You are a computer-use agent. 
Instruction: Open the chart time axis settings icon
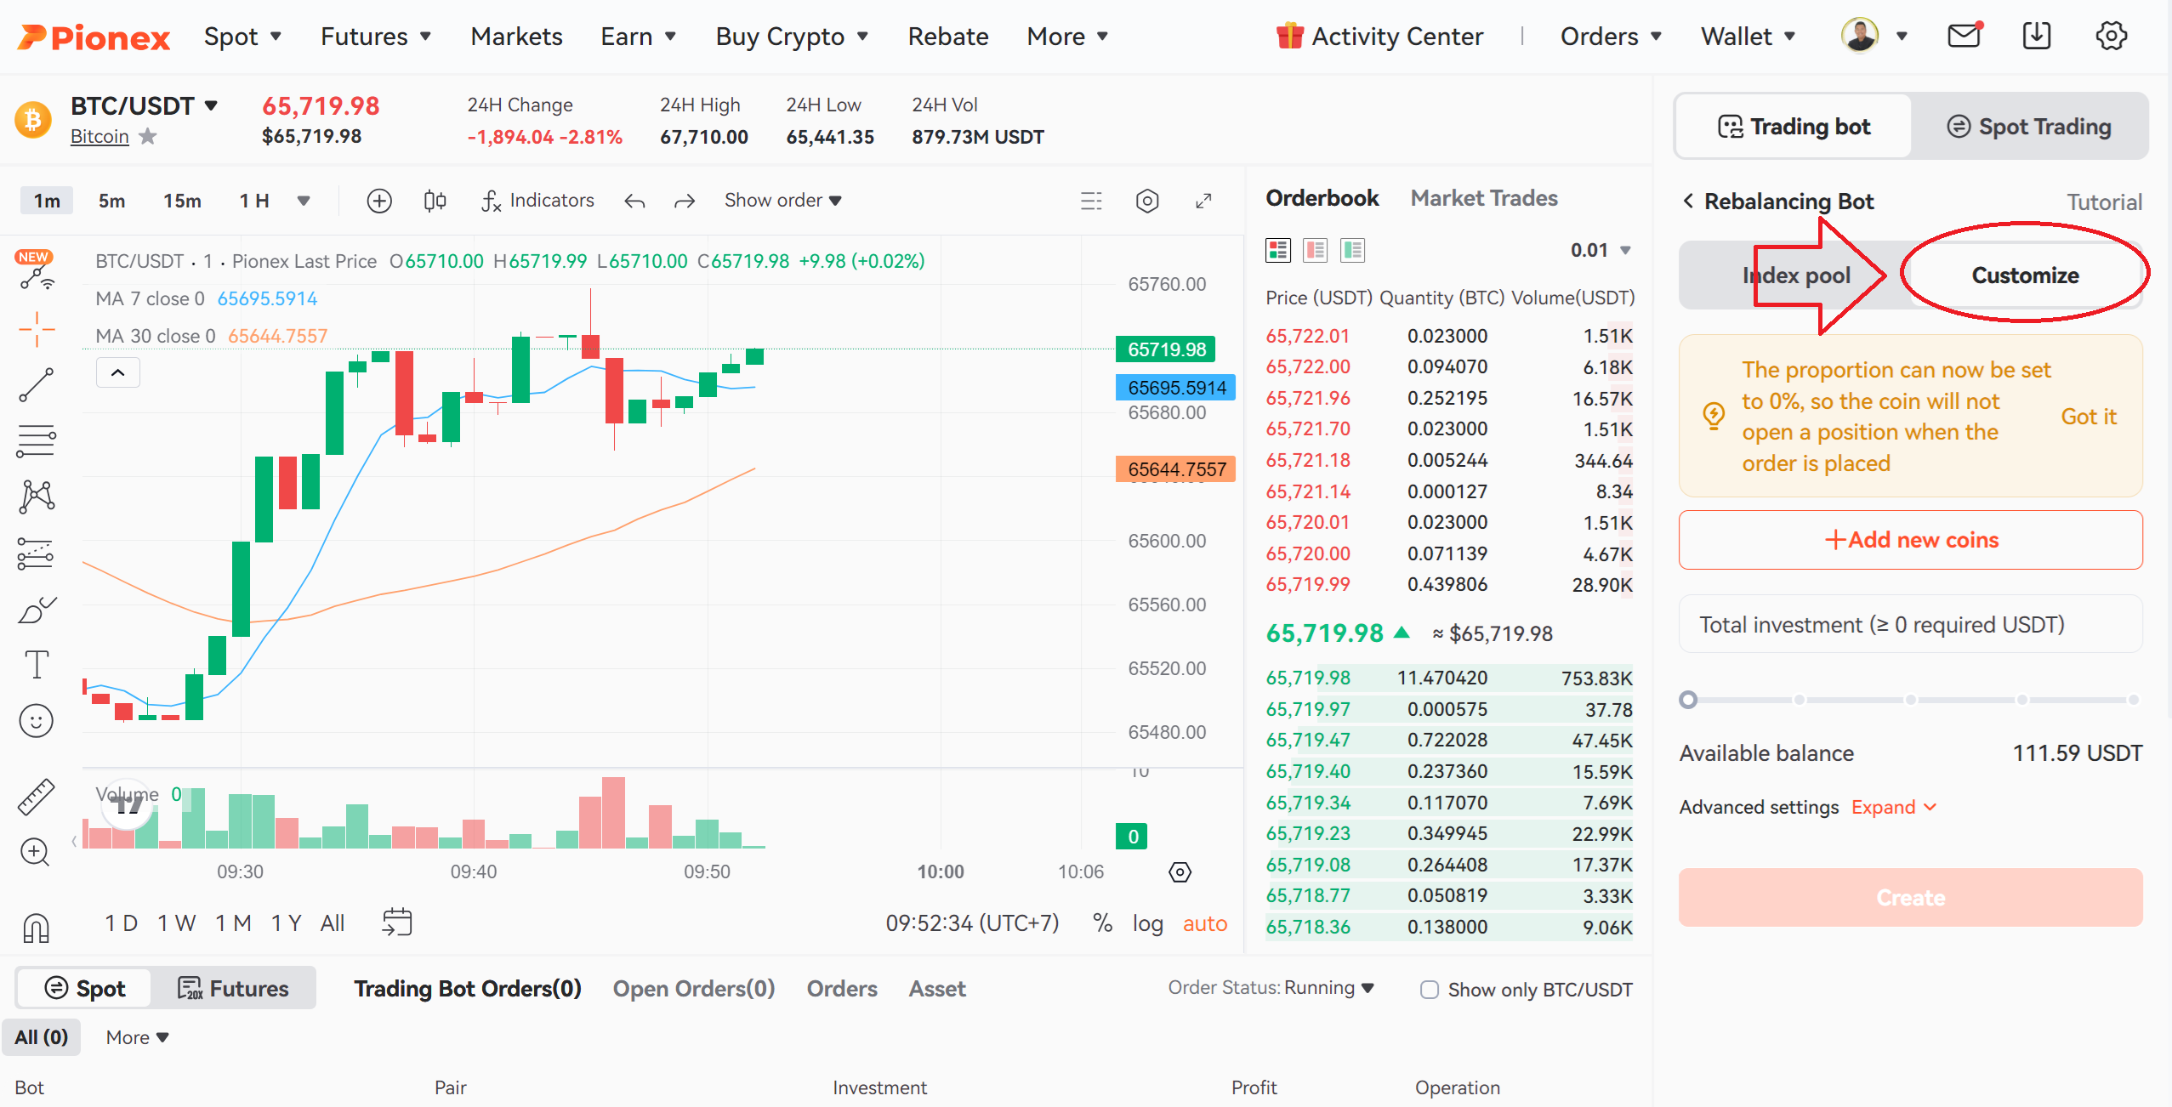tap(1180, 871)
